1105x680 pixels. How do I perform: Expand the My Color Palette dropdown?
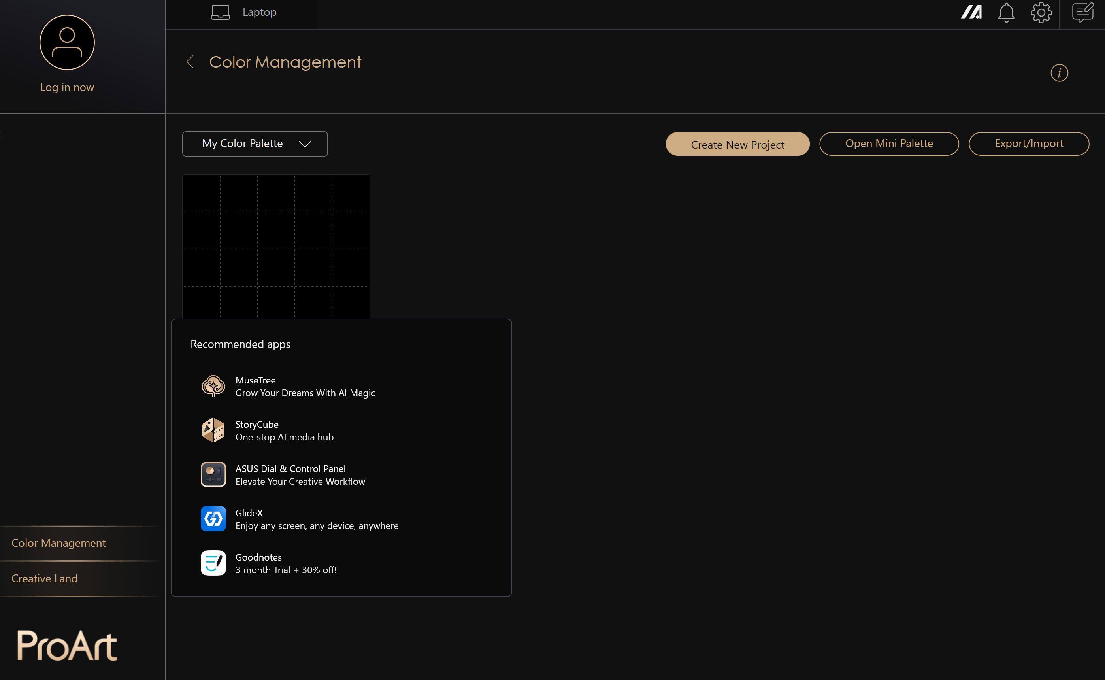pyautogui.click(x=255, y=144)
